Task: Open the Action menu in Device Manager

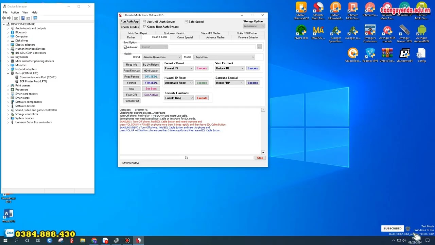Action: [15, 12]
